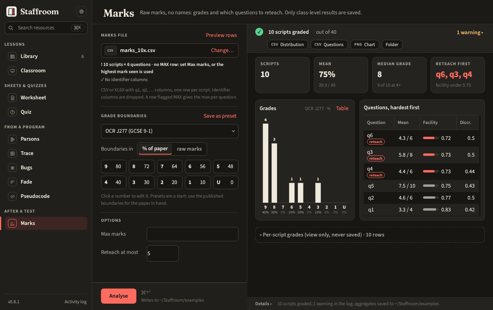The width and height of the screenshot is (493, 310).
Task: Open the Parsons menu item
Action: pyautogui.click(x=46, y=139)
